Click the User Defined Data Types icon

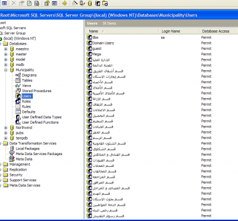18,117
